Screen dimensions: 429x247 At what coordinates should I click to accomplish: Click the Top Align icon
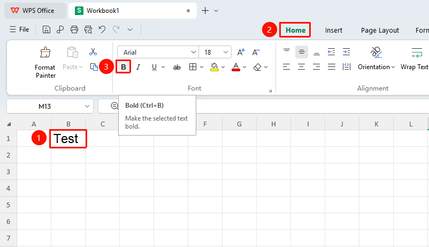click(x=287, y=52)
